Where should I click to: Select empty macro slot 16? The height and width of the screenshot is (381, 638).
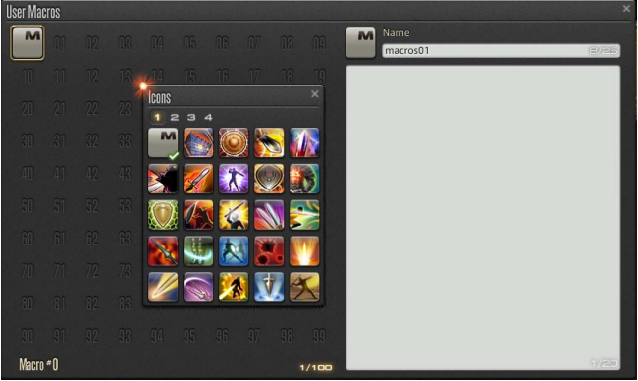coord(222,76)
